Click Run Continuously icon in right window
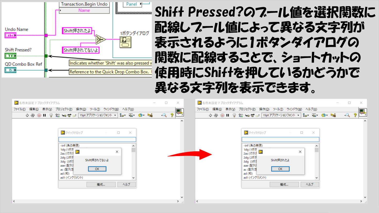 pyautogui.click(x=216, y=115)
